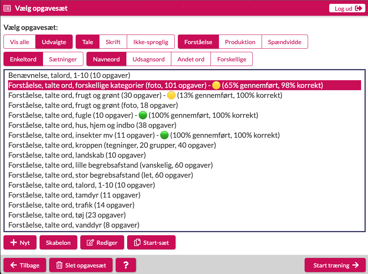Go back with Tilbage arrow button

coord(25,265)
